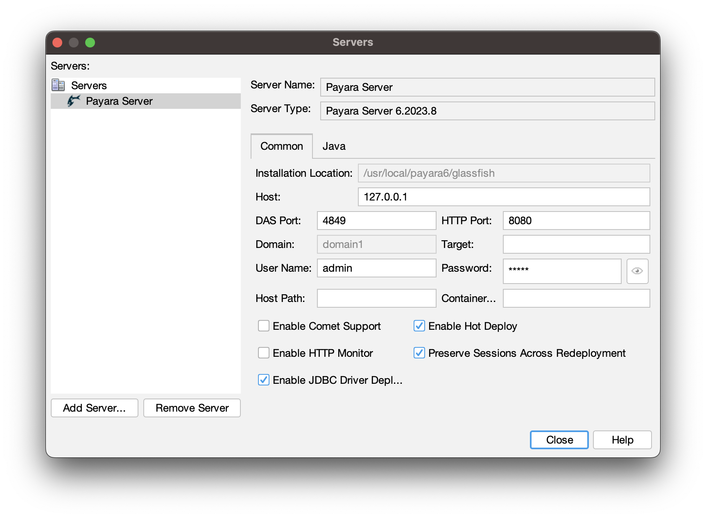Disable the Enable Hot Deploy checkbox
The width and height of the screenshot is (706, 518).
coord(419,326)
